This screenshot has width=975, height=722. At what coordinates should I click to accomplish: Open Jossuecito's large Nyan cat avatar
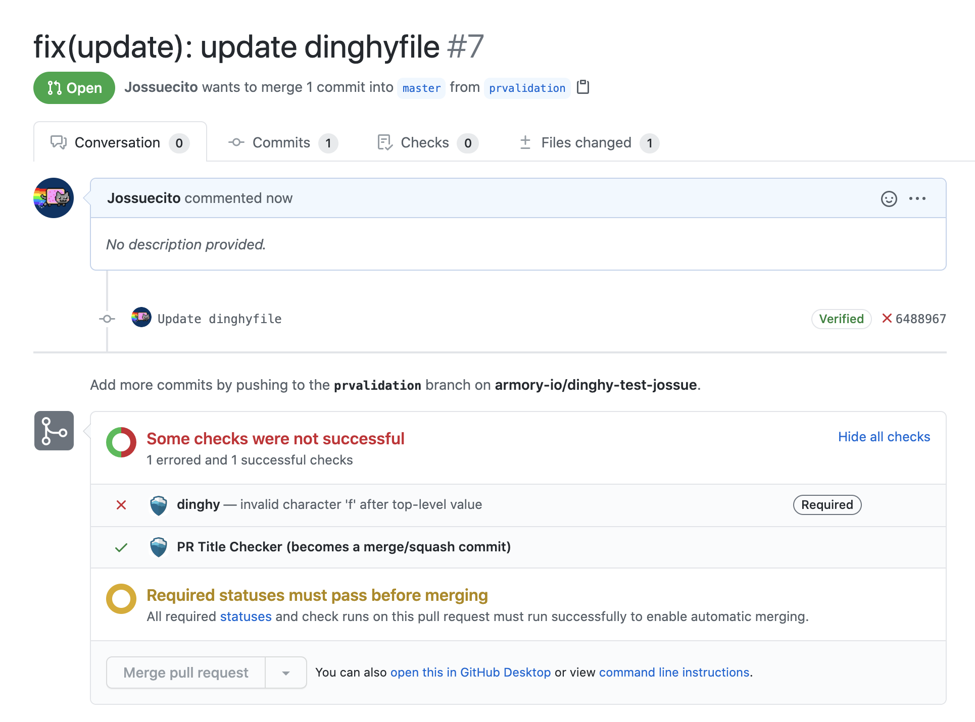pos(54,198)
